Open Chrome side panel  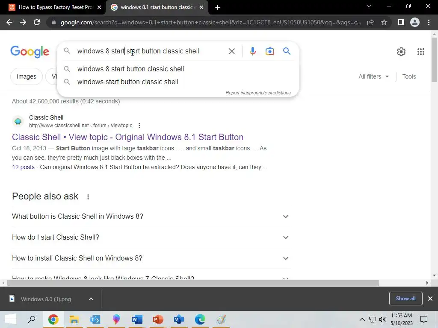click(x=401, y=22)
